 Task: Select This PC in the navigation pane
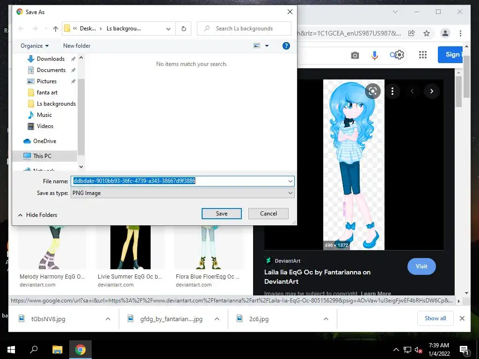pos(42,156)
